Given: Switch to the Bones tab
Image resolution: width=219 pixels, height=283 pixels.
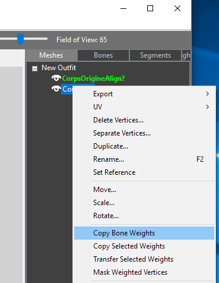Looking at the screenshot, I should (103, 55).
